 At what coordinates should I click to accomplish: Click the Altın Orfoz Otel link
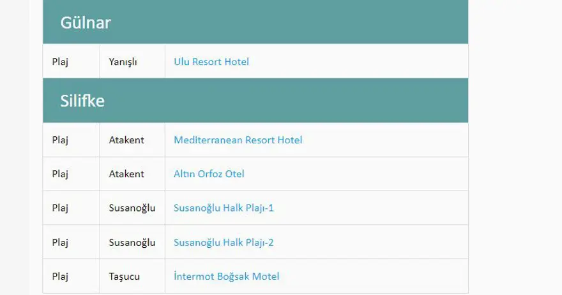[209, 174]
